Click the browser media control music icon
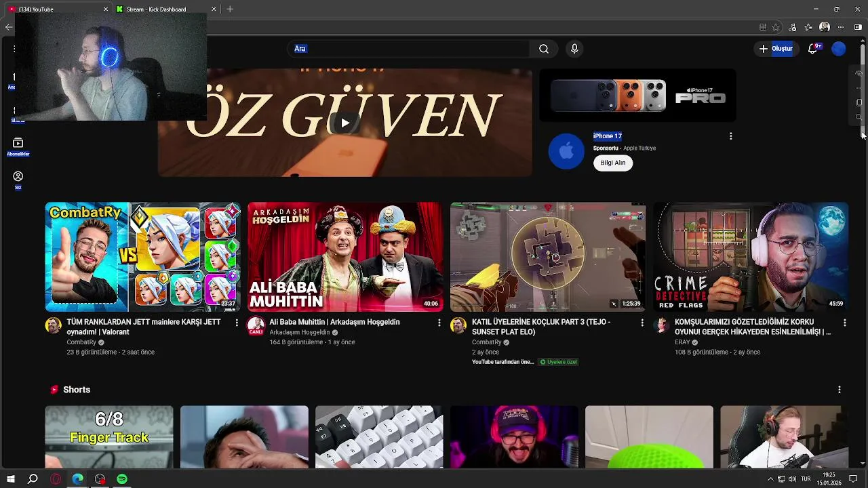Screen dimensions: 868x488 pos(792,27)
